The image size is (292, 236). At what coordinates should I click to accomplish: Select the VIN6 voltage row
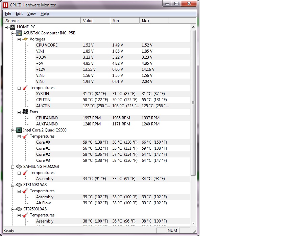coord(113,82)
